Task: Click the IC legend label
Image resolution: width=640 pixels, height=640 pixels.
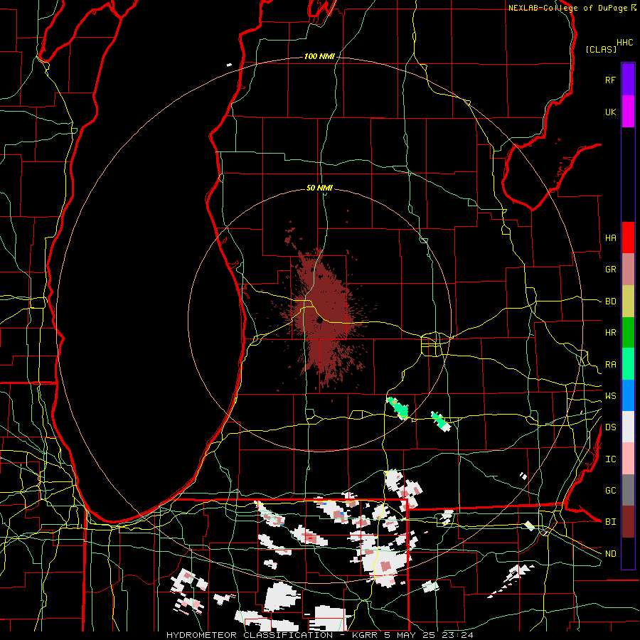Action: [x=610, y=459]
